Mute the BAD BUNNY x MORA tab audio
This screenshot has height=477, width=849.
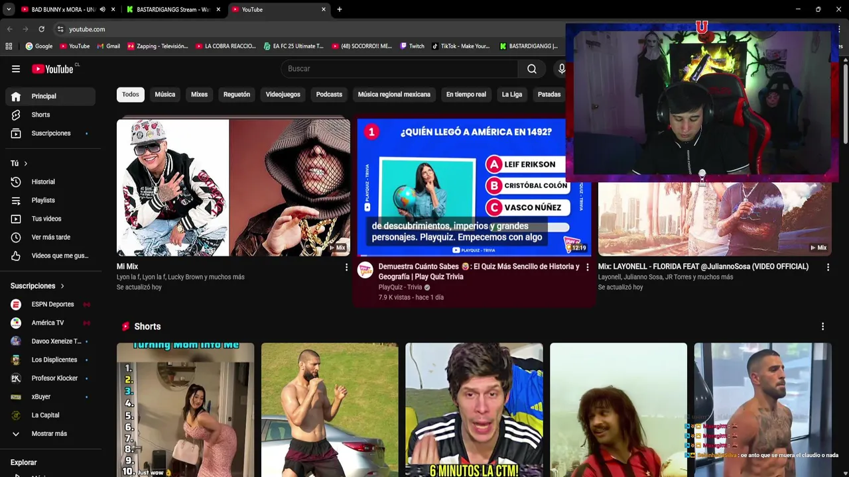tap(102, 9)
